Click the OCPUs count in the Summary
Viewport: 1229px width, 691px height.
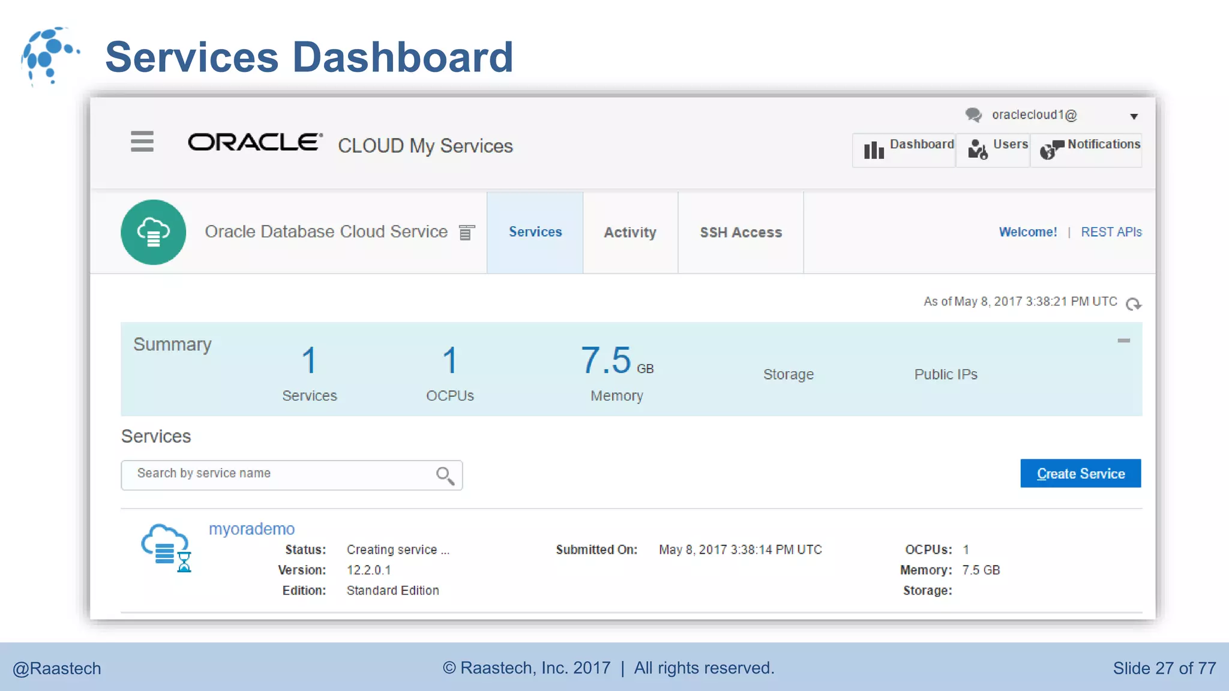[450, 360]
